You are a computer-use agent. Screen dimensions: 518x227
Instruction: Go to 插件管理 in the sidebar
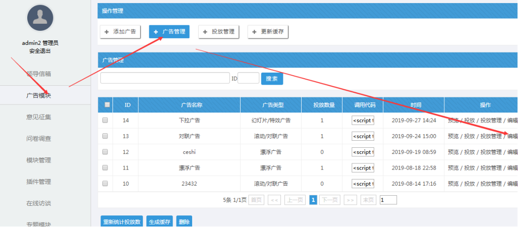pos(39,182)
